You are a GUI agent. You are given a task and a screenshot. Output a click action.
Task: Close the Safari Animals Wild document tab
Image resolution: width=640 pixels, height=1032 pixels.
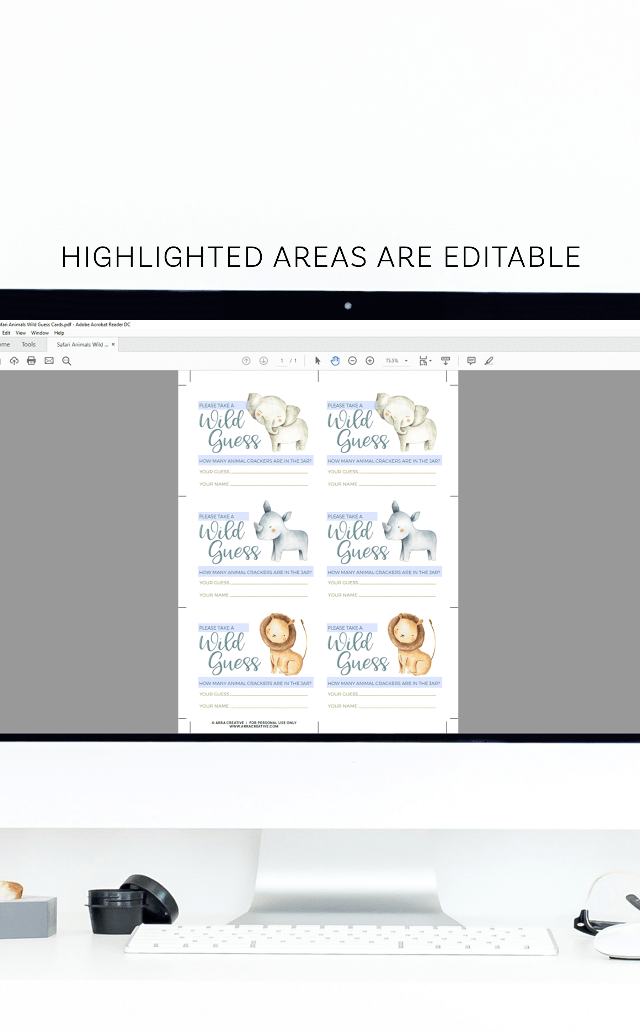coord(113,344)
